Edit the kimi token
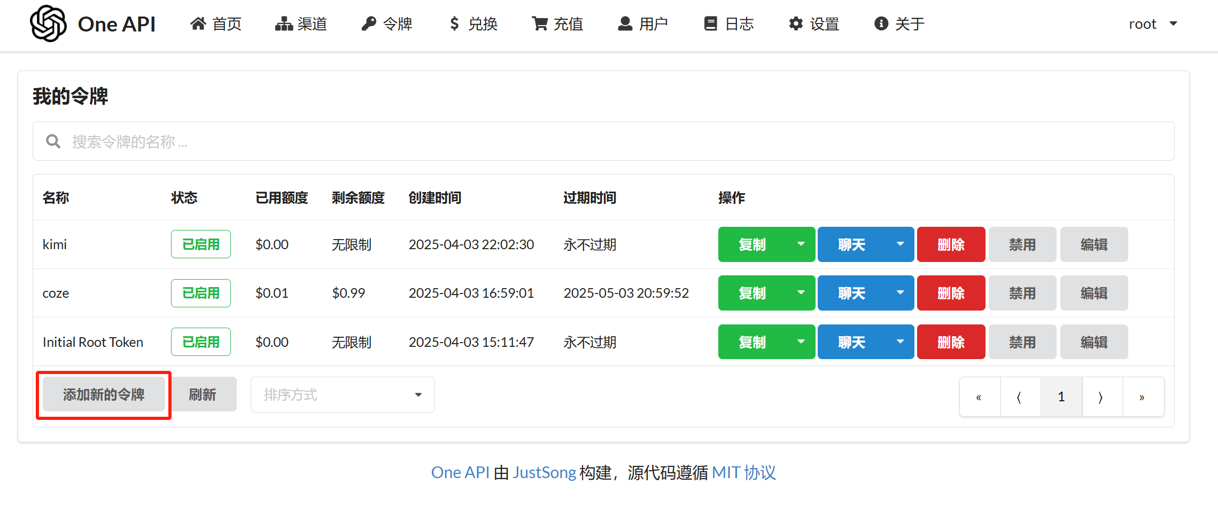This screenshot has width=1218, height=516. (1094, 244)
